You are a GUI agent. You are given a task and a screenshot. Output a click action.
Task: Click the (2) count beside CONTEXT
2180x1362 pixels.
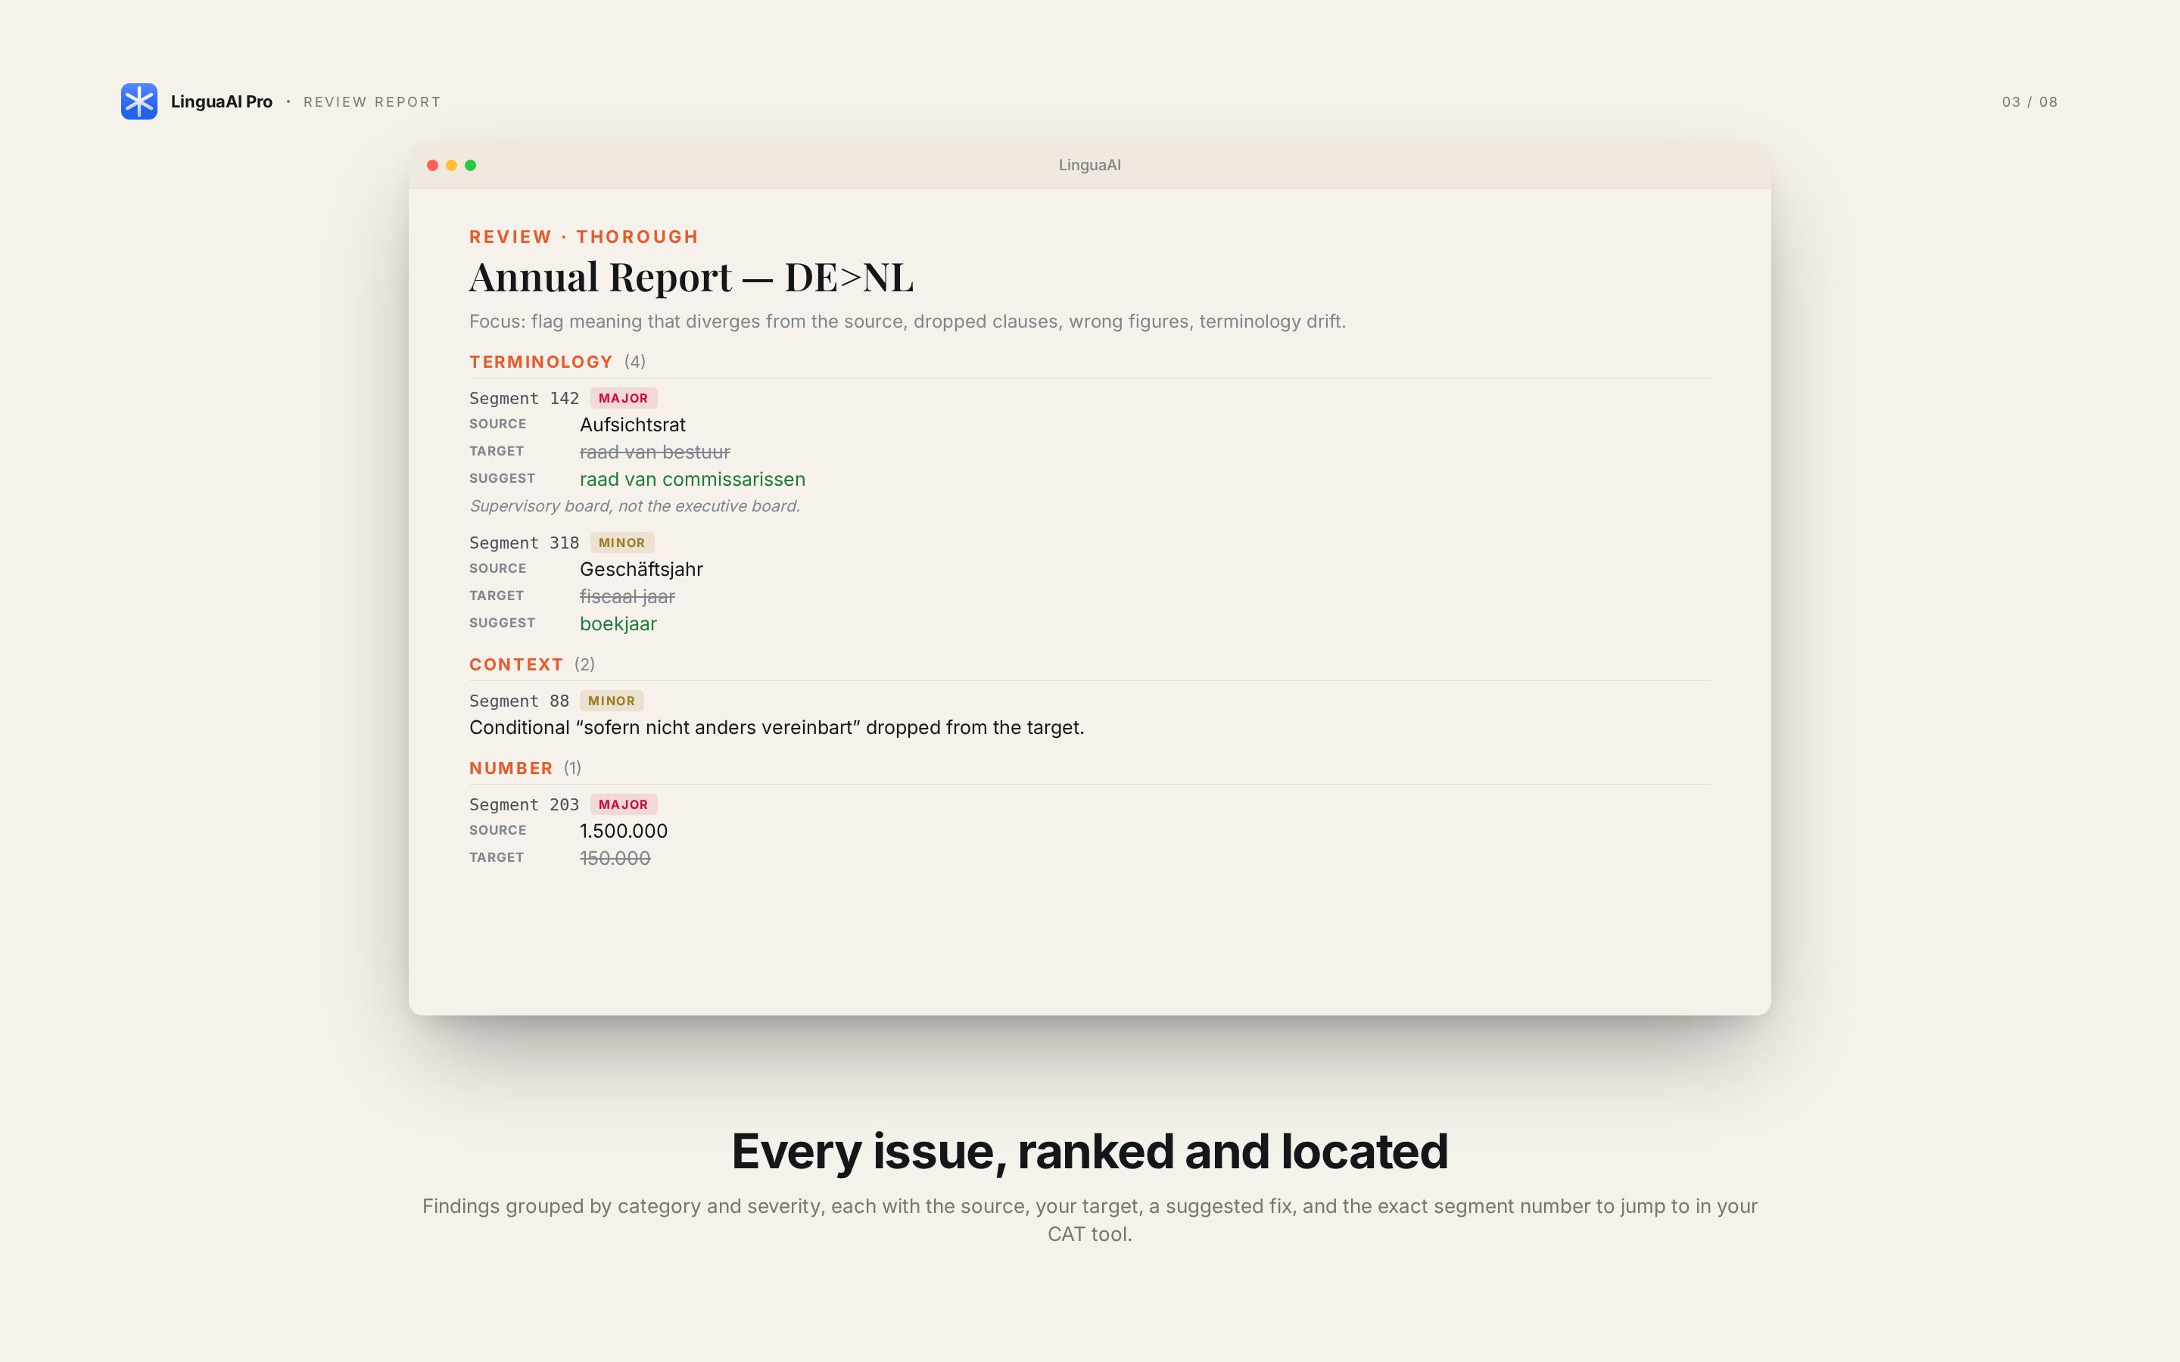tap(584, 665)
